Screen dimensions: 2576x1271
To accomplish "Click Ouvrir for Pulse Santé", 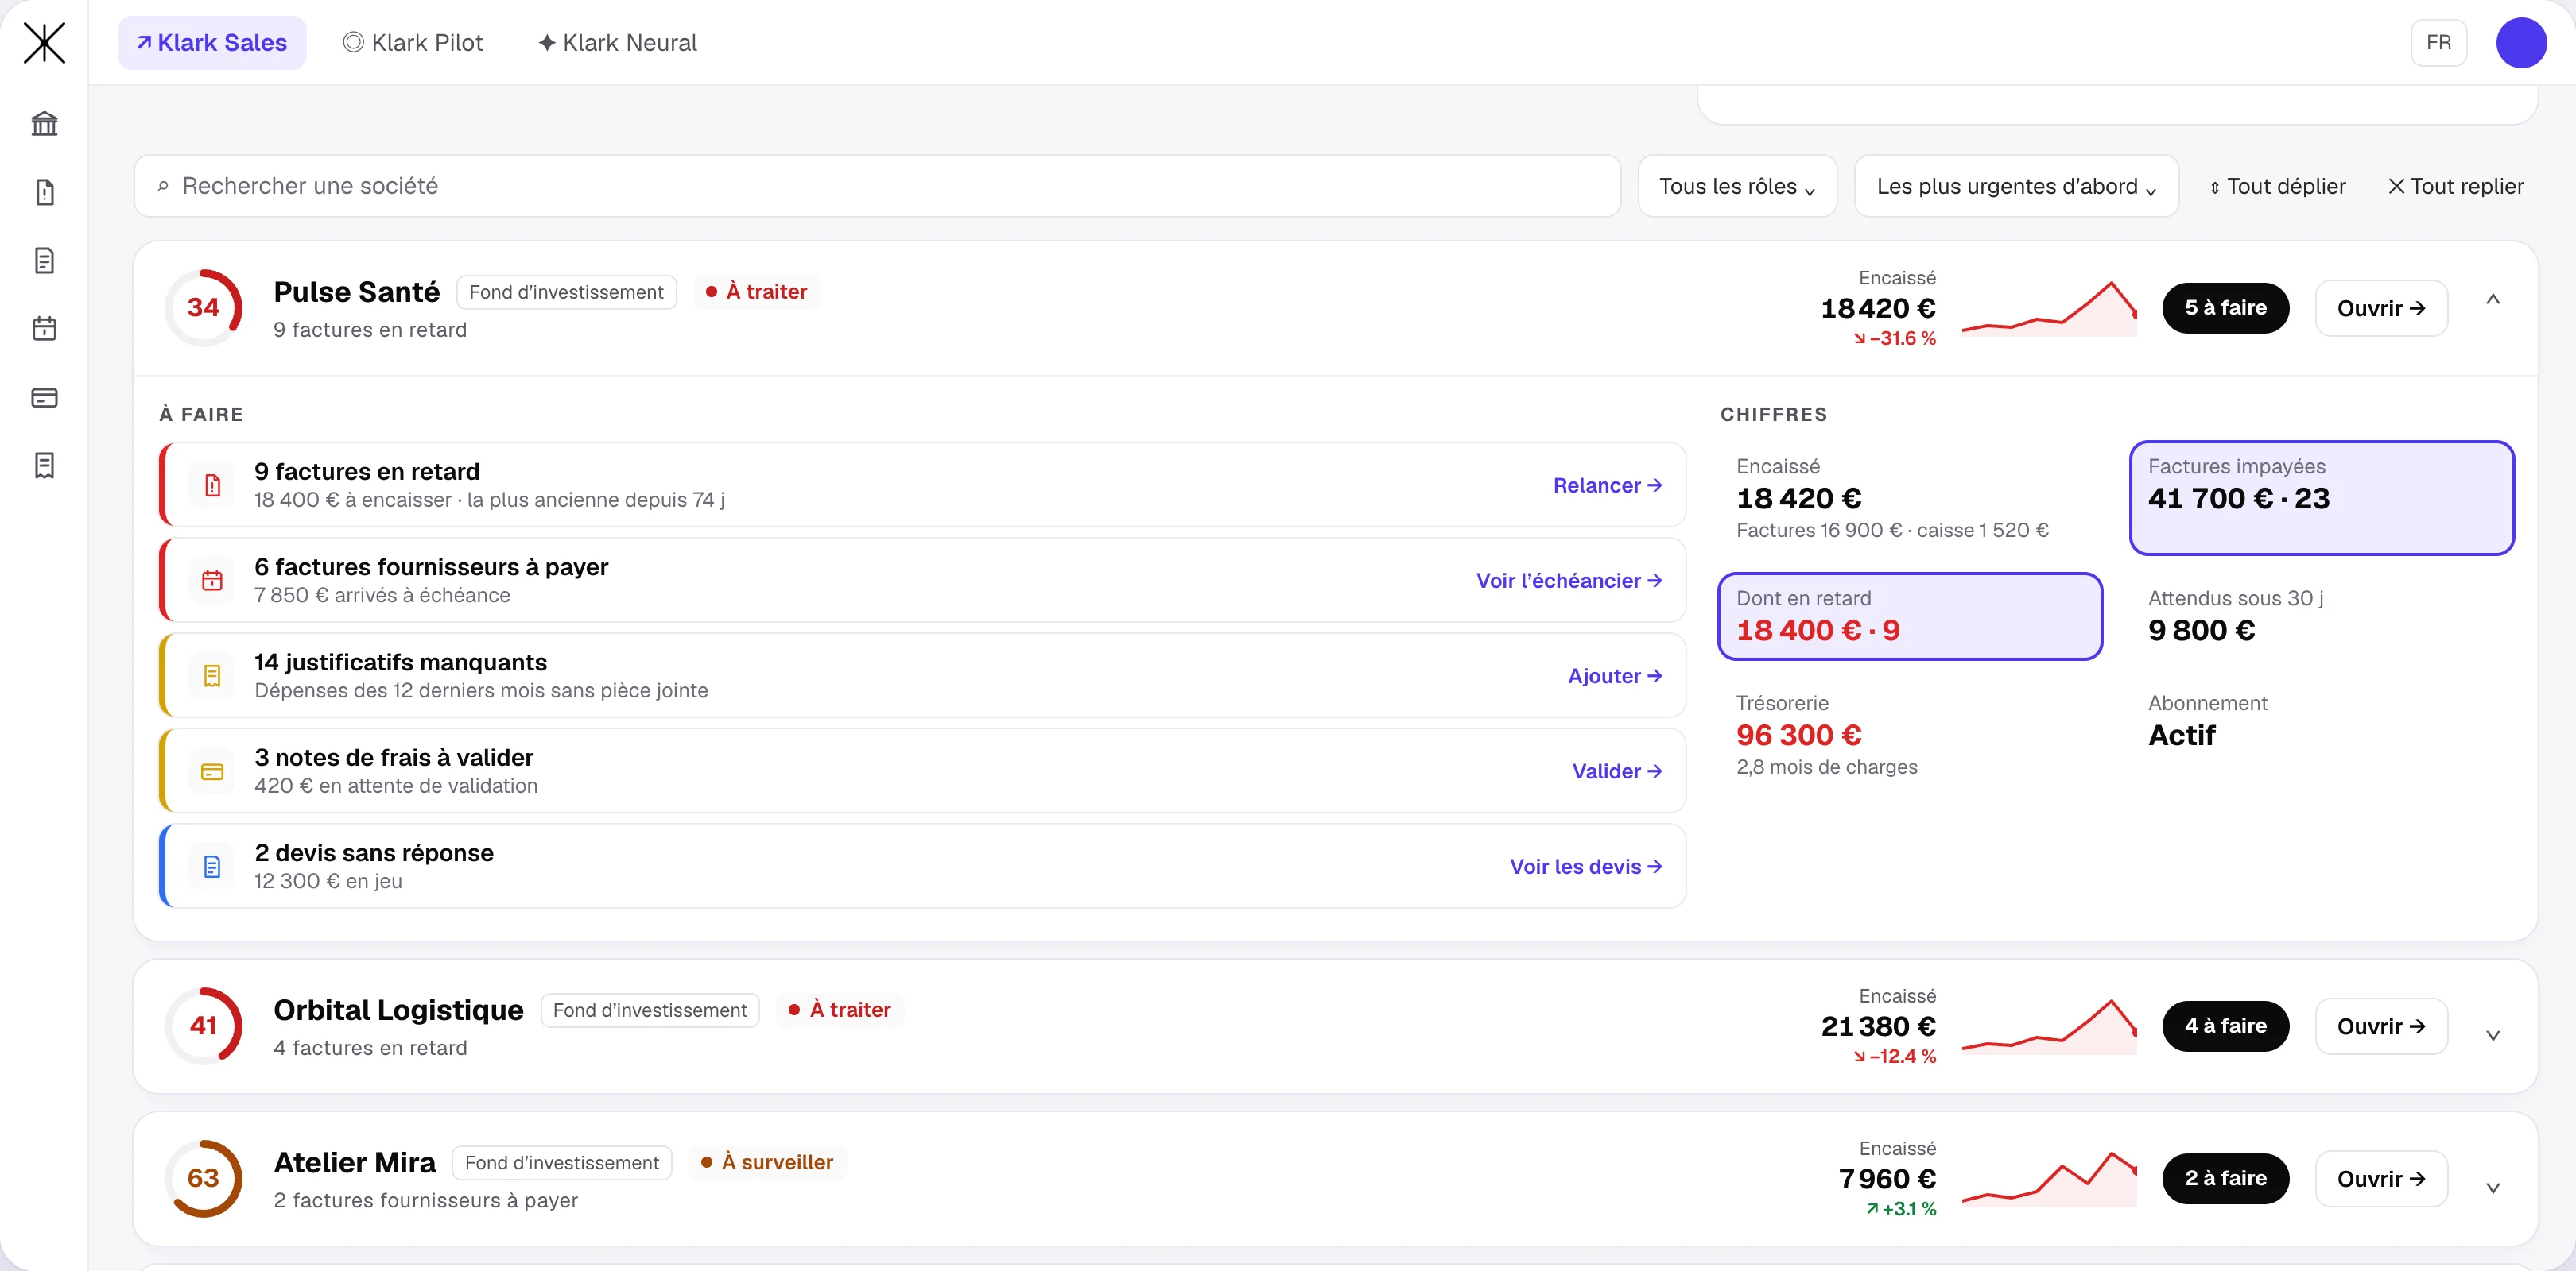I will [x=2381, y=307].
